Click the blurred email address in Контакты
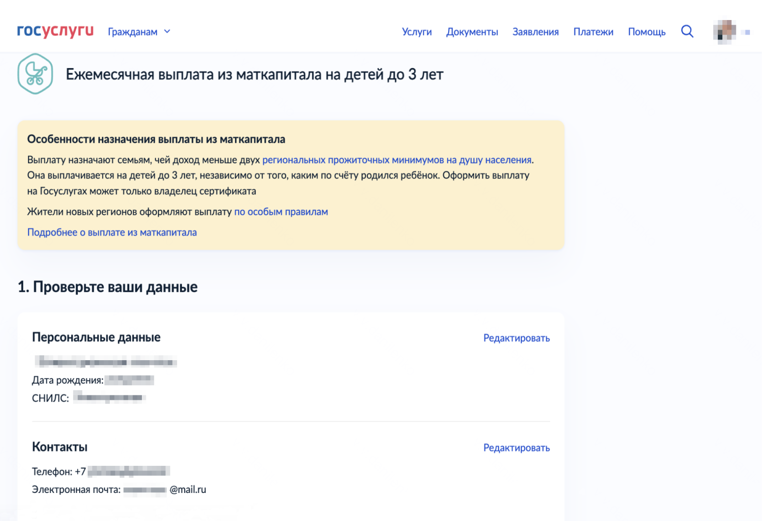This screenshot has width=762, height=521. (x=145, y=489)
